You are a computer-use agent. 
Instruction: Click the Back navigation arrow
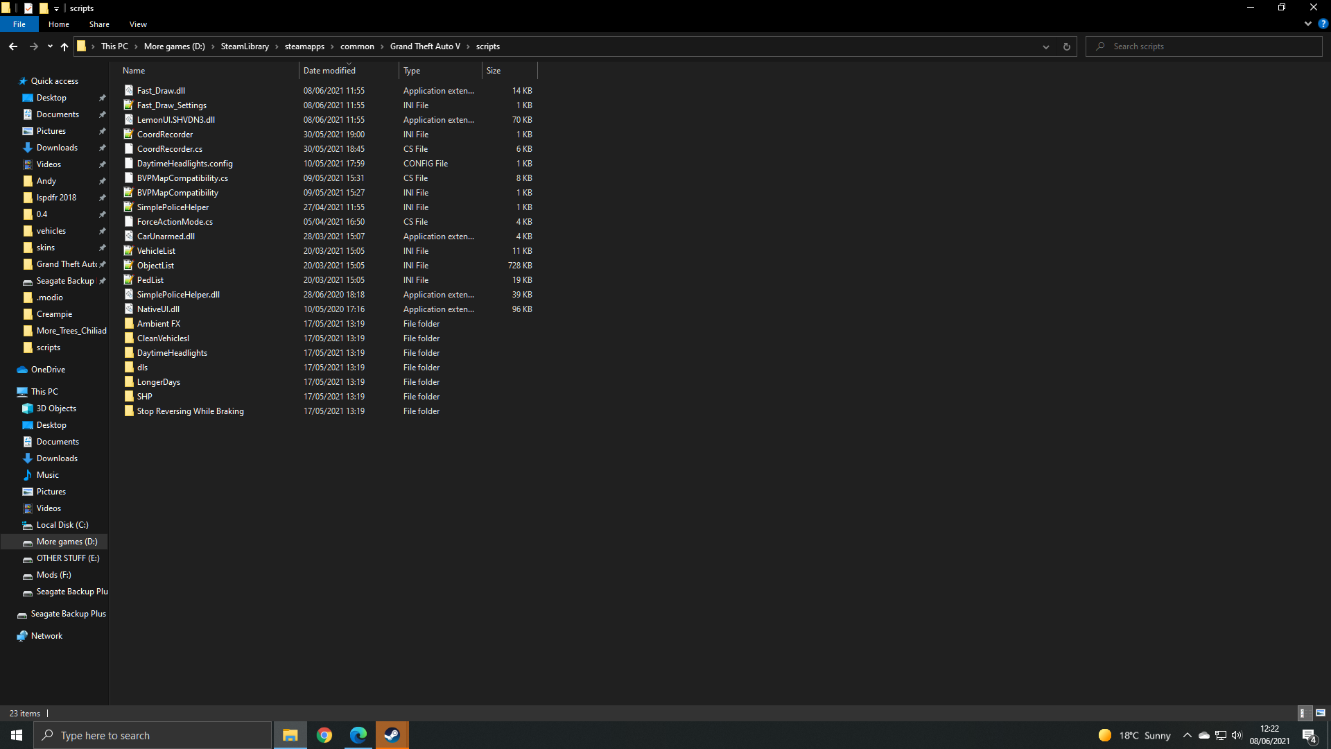click(13, 46)
